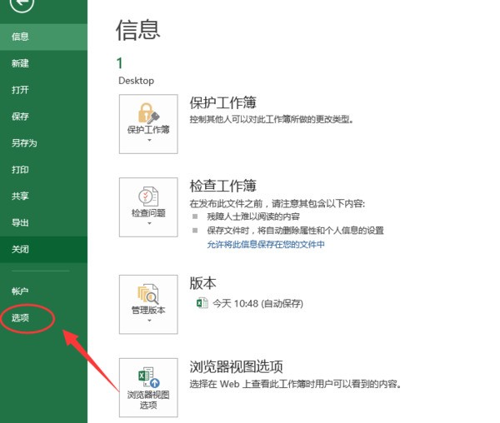Click the Excel file icon beside 今天 10:48

(201, 304)
